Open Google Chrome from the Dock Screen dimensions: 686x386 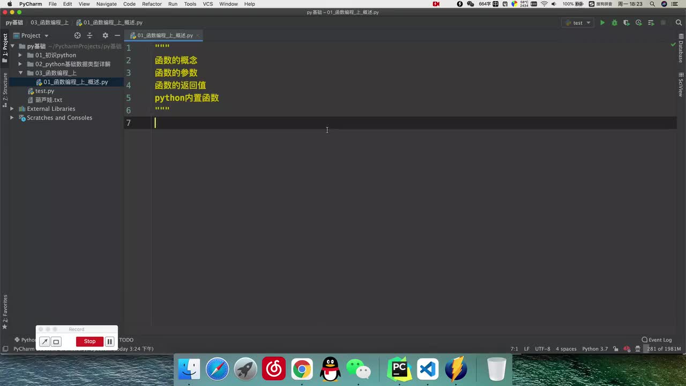coord(302,369)
